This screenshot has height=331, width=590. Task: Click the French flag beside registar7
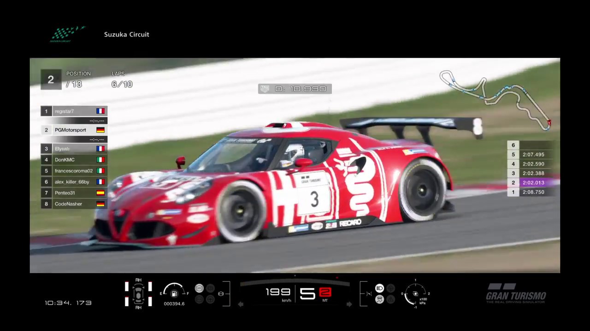[x=100, y=111]
